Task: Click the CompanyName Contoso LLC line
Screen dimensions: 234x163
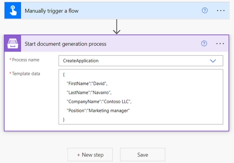Action: tap(99, 102)
